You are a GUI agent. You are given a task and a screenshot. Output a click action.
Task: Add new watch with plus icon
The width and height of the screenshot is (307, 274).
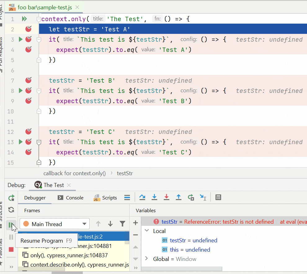tap(135, 223)
